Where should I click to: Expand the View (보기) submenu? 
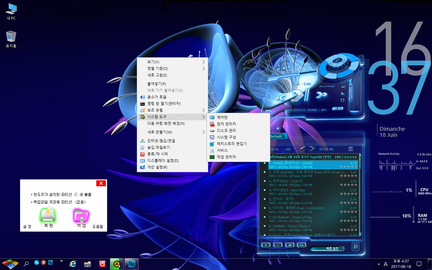[x=172, y=62]
